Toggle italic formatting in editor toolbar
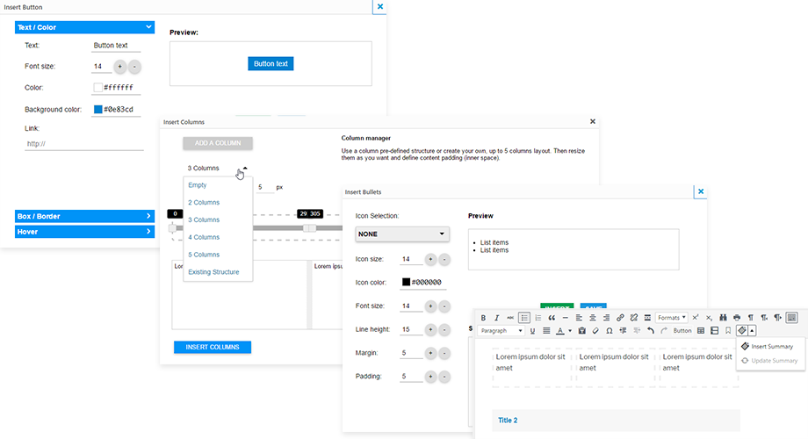The image size is (808, 439). [497, 318]
